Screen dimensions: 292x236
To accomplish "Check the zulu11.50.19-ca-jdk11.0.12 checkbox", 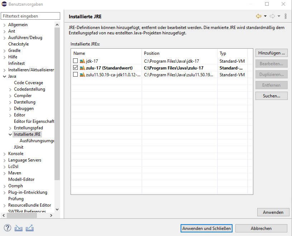I will click(x=76, y=74).
